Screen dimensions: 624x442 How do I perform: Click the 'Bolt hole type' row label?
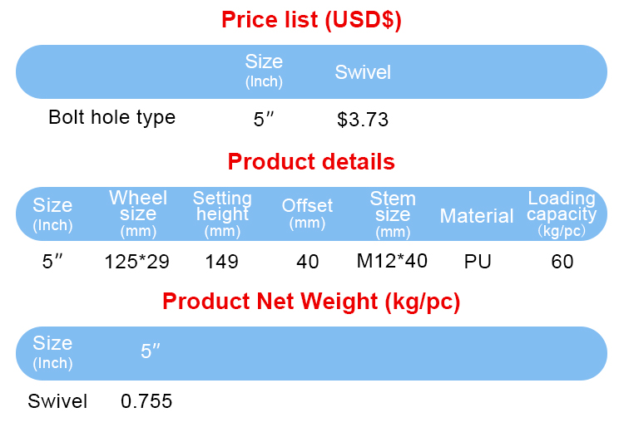pyautogui.click(x=112, y=117)
